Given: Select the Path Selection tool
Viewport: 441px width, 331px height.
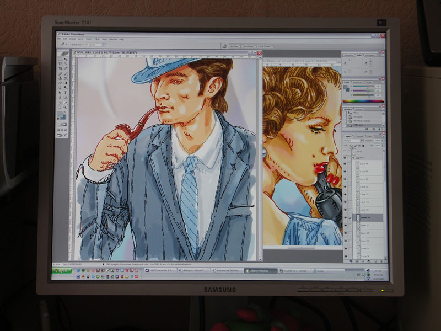Looking at the screenshot, I should pyautogui.click(x=60, y=93).
